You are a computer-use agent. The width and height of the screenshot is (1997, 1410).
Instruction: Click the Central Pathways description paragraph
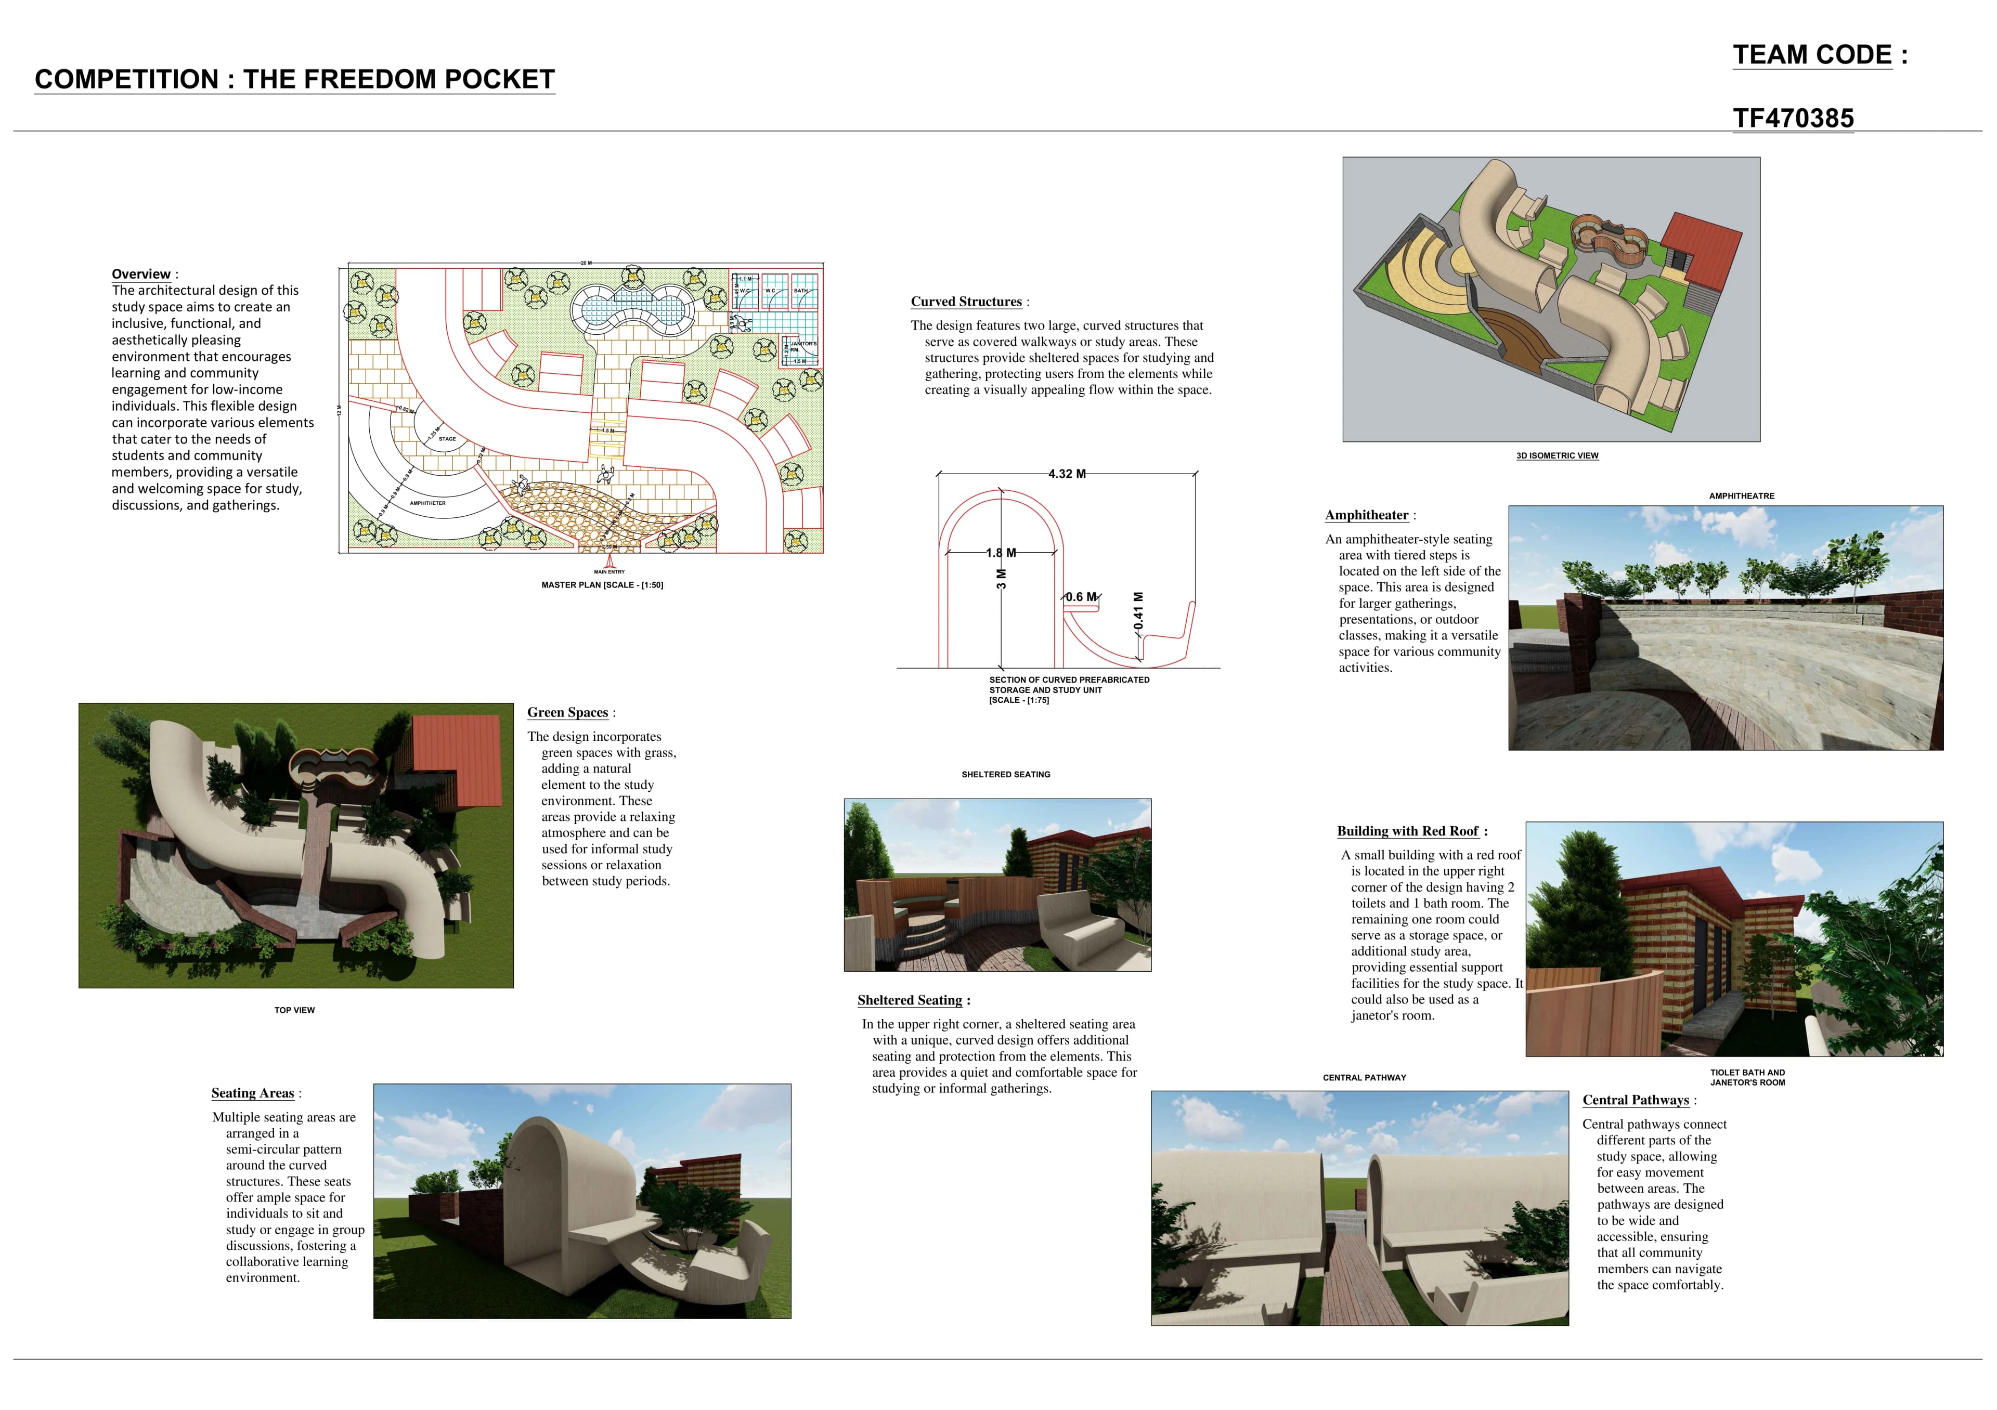click(1654, 1205)
